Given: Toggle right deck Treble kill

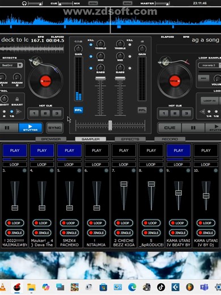Looking at the screenshot, I should (x=130, y=45).
